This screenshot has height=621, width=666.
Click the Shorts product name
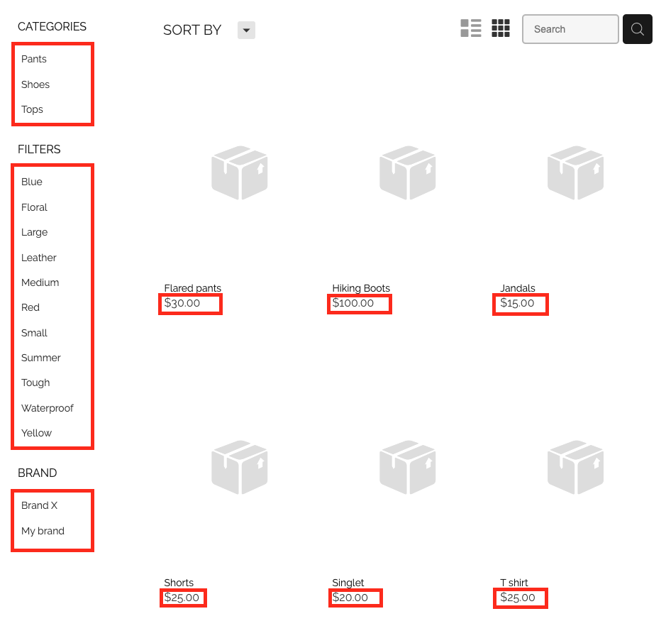[x=179, y=583]
